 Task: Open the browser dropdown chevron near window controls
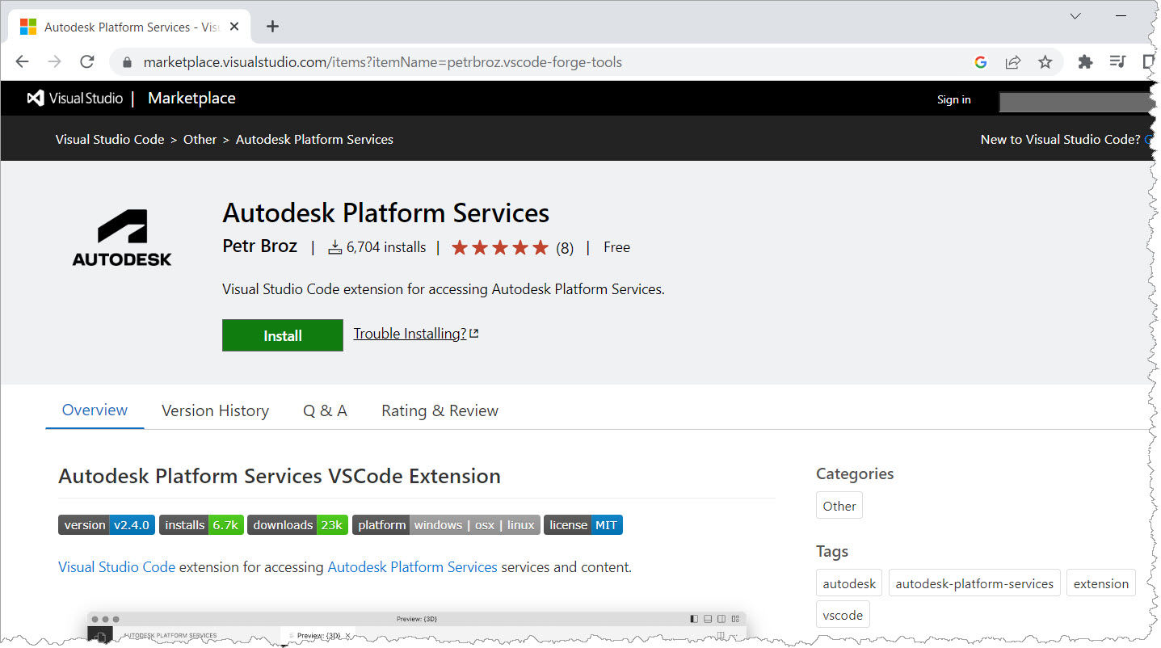pos(1075,16)
